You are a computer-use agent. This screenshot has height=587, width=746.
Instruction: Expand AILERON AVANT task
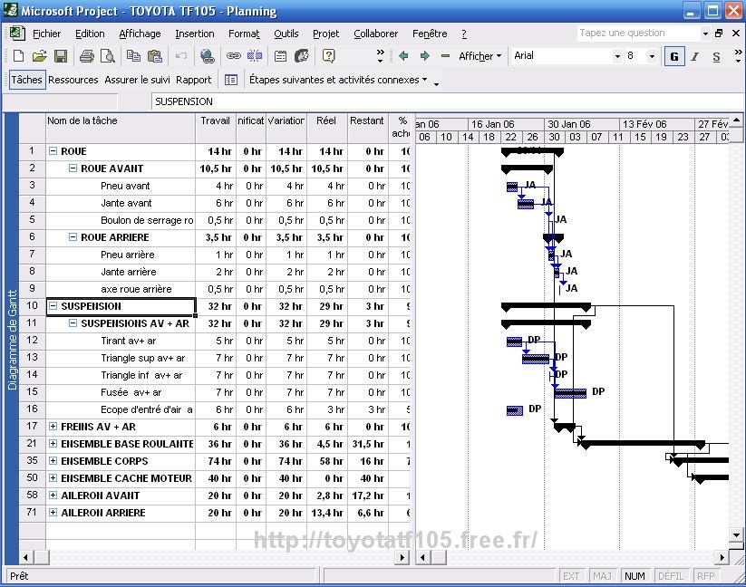pyautogui.click(x=53, y=496)
